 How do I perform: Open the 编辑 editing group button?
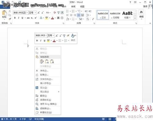tap(141, 14)
